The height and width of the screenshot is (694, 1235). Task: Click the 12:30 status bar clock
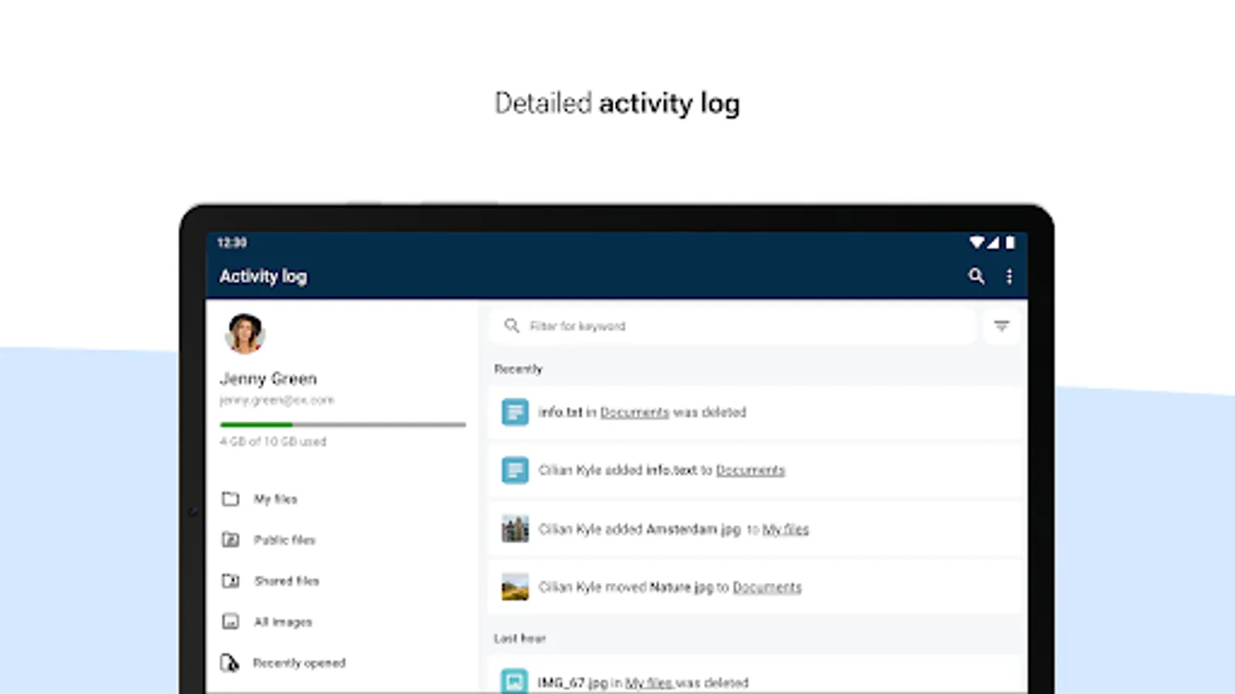pyautogui.click(x=232, y=243)
